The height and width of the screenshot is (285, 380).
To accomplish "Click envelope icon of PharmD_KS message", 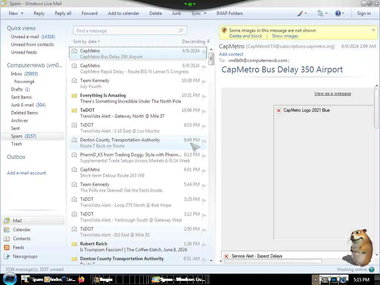I will pyautogui.click(x=74, y=155).
